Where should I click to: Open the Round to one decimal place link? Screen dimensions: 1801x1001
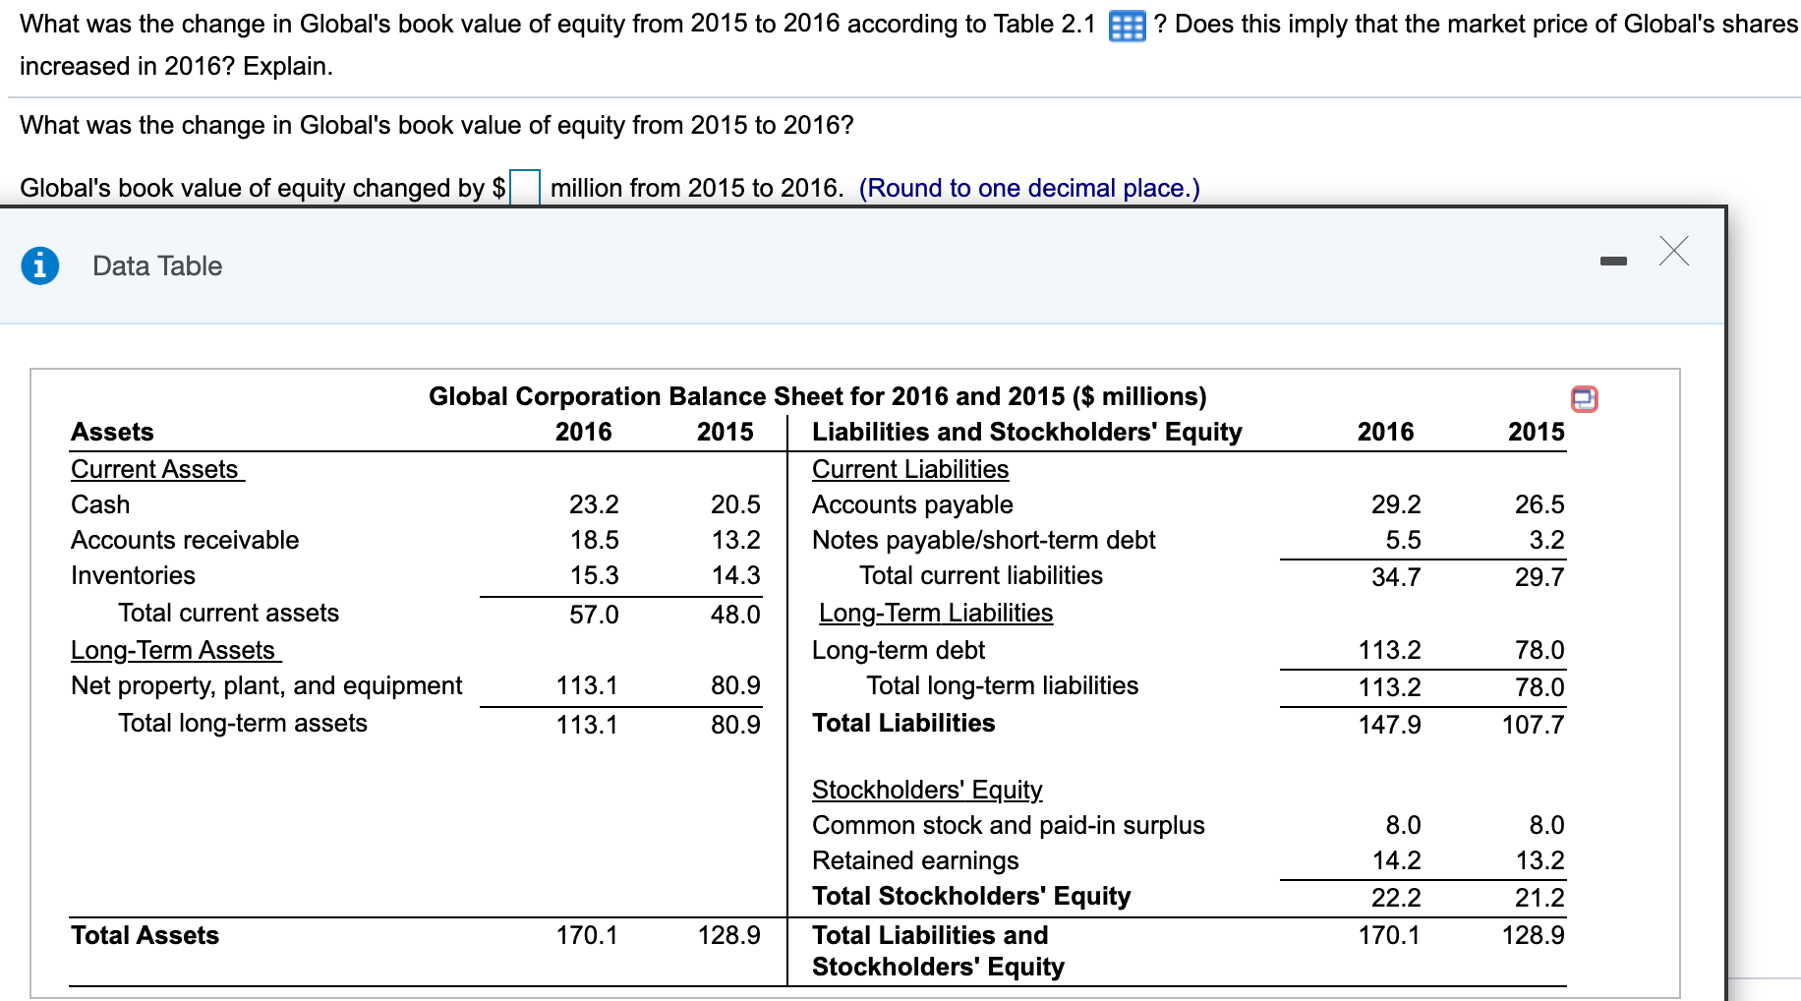point(1026,188)
